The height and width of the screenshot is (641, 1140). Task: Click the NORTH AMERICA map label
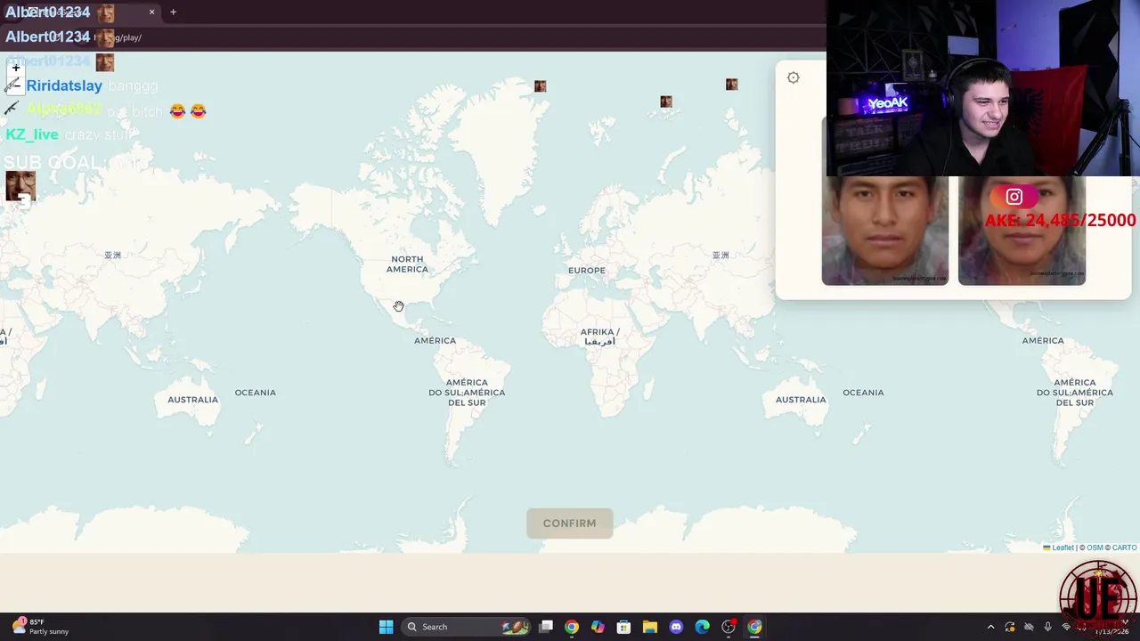407,264
